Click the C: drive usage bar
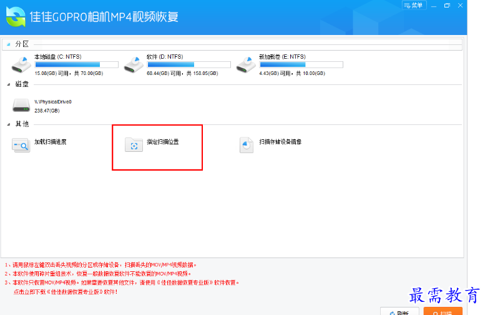Image resolution: width=485 pixels, height=315 pixels. click(76, 64)
